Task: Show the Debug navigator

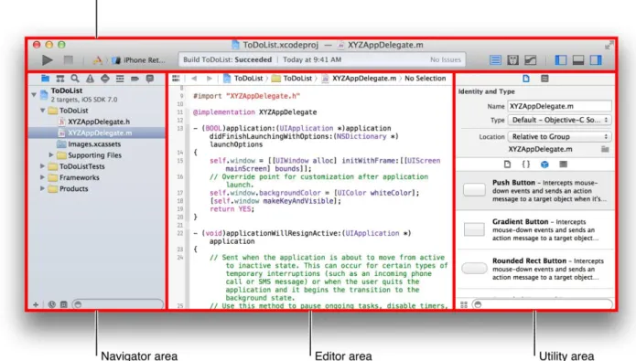Action: click(120, 79)
